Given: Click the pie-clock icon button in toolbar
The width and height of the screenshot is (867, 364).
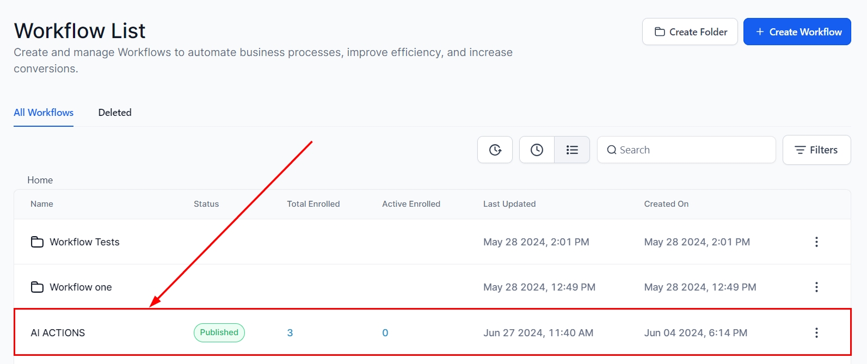Looking at the screenshot, I should pos(495,150).
